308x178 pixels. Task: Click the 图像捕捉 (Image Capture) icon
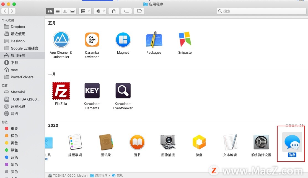point(168,142)
